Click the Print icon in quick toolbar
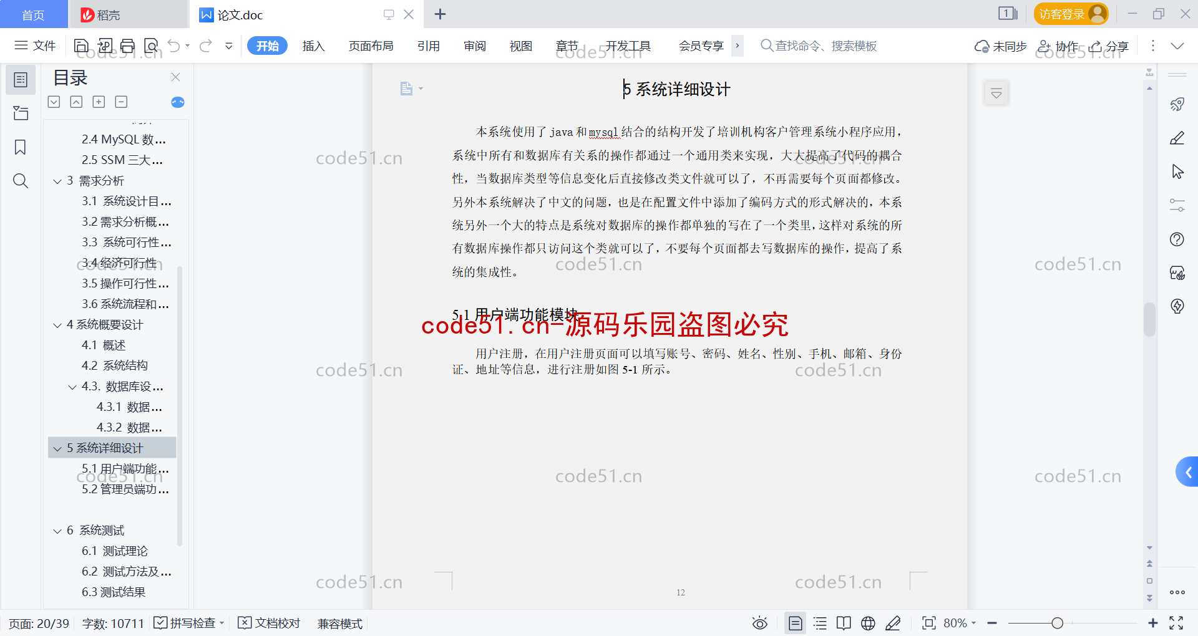1198x636 pixels. [127, 46]
